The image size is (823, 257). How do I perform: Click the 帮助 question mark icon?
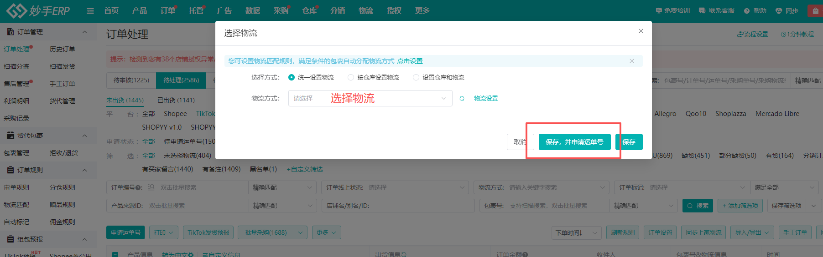tap(747, 11)
